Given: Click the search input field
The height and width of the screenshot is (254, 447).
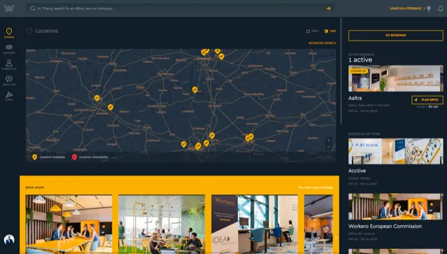Looking at the screenshot, I should click(181, 8).
